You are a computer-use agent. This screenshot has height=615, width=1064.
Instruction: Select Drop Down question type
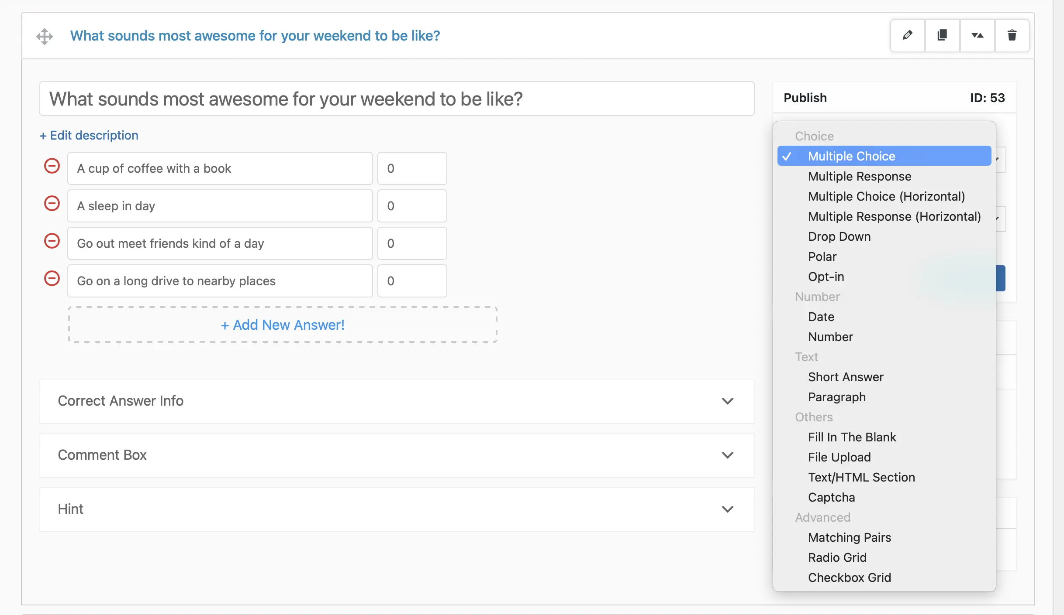(x=839, y=236)
